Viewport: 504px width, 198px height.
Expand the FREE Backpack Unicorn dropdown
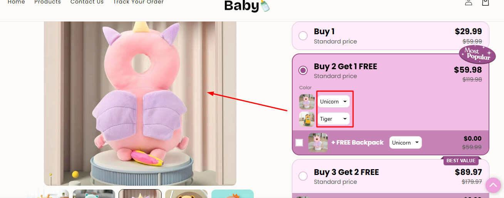point(405,143)
